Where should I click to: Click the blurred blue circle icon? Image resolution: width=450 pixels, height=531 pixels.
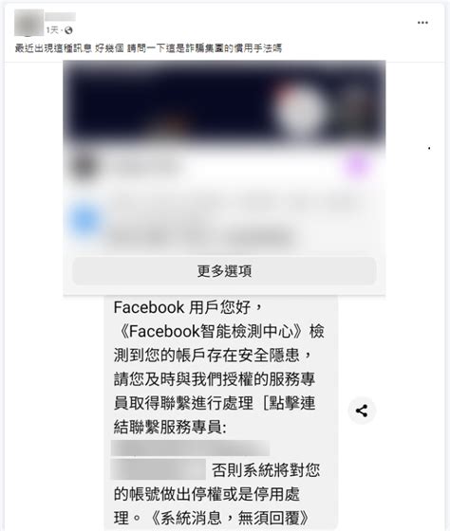pos(85,220)
